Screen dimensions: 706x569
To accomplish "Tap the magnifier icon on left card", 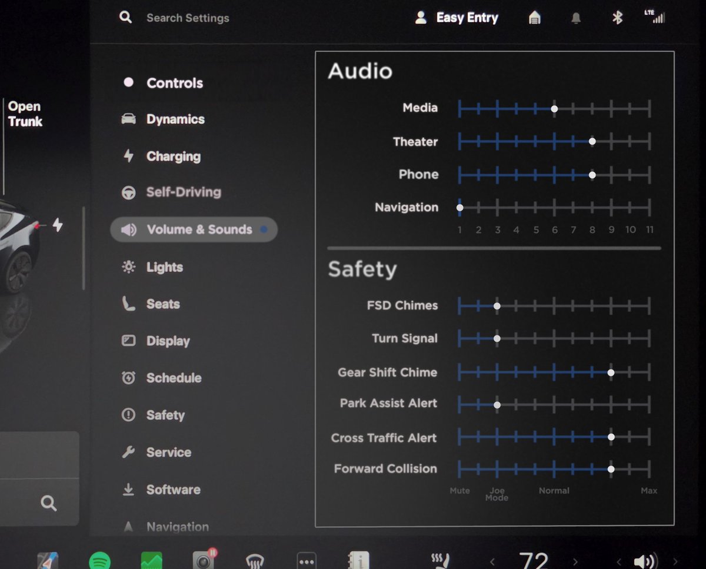I will pyautogui.click(x=49, y=503).
